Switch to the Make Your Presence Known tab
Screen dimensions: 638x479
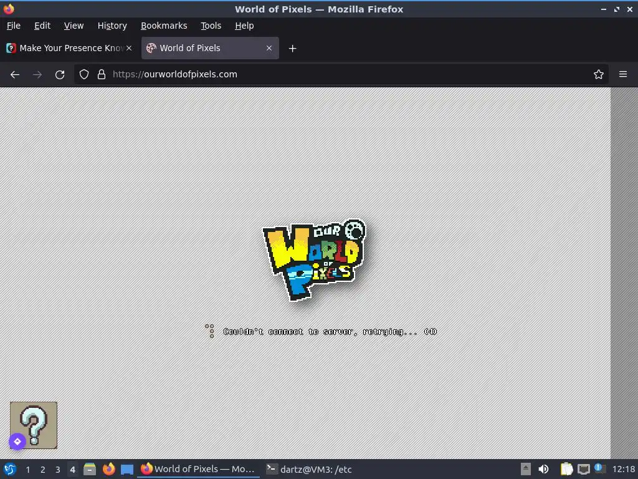tap(69, 48)
